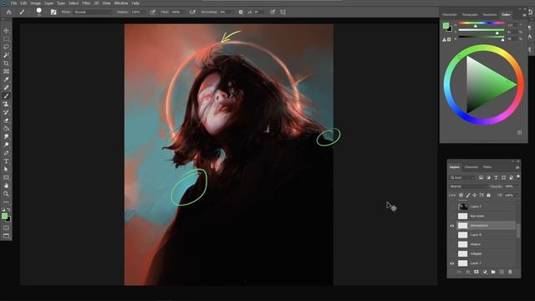Screen dimensions: 535x301
Task: Open the brush preset picker arrow
Action: pyautogui.click(x=45, y=13)
